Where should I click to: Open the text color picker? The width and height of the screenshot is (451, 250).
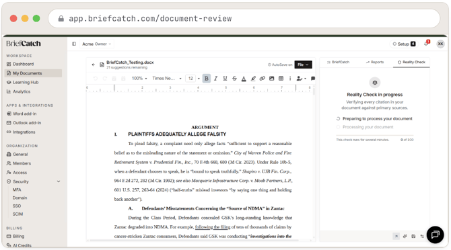(244, 79)
